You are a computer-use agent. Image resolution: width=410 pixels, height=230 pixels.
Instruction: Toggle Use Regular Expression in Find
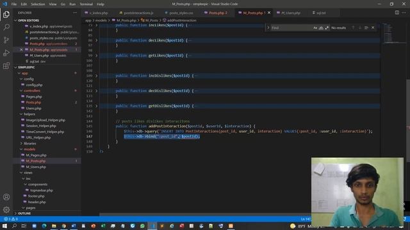click(x=327, y=27)
